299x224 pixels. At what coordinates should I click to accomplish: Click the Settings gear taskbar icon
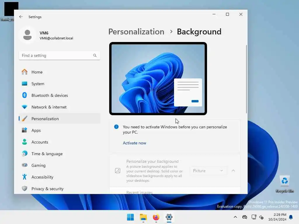point(169,217)
